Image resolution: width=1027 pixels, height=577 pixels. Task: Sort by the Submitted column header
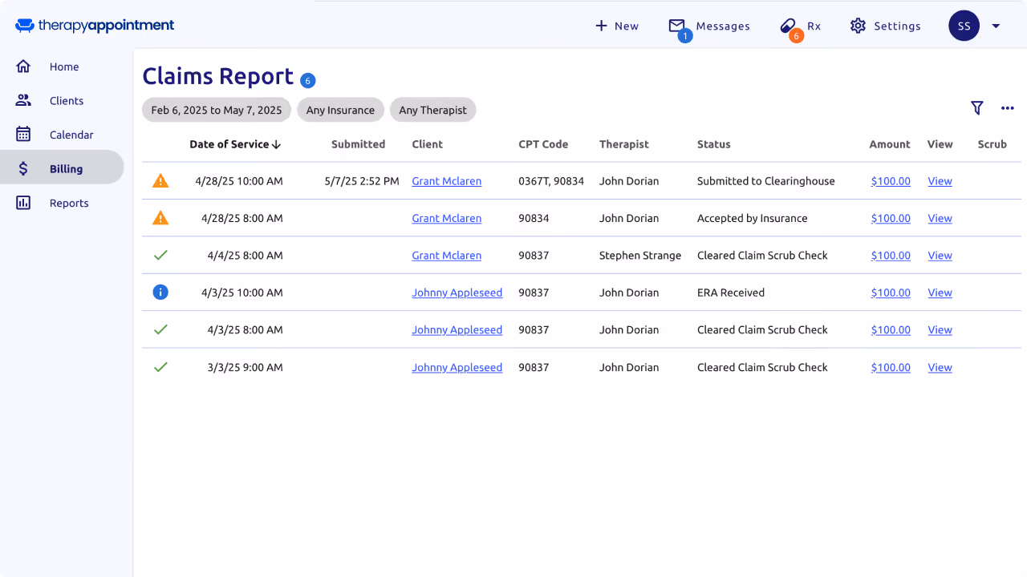point(358,144)
